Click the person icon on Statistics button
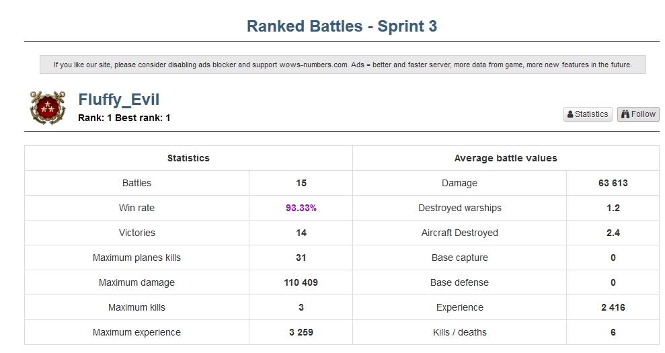665x353 pixels. [570, 114]
